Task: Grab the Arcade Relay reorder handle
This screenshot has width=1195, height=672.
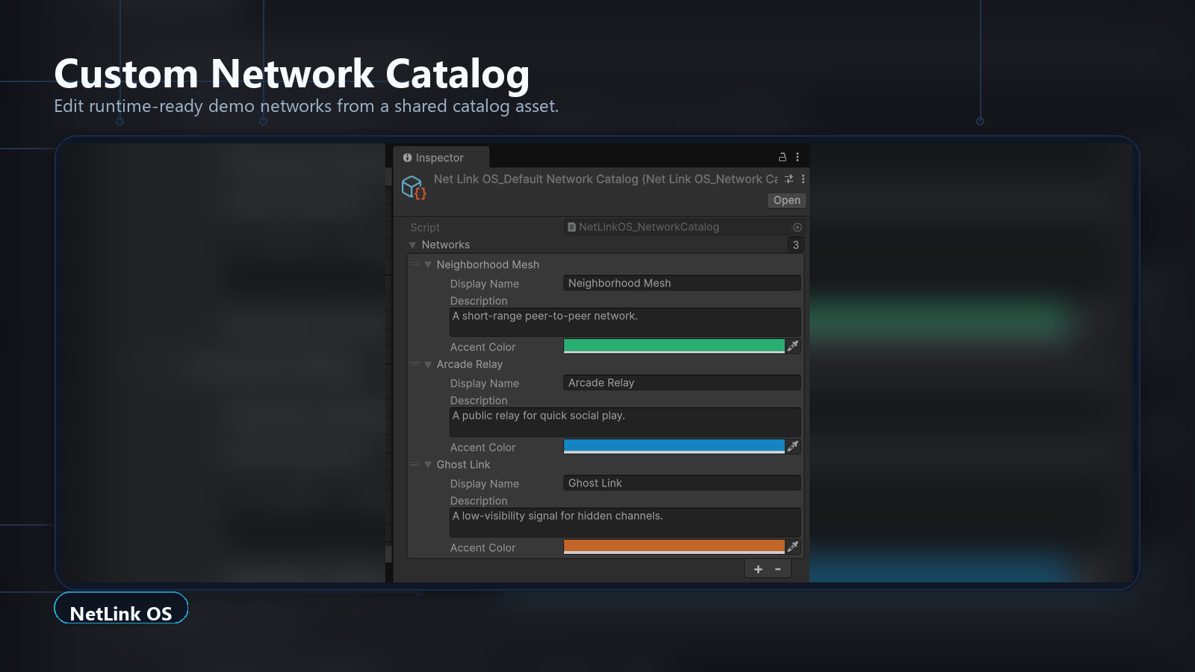Action: (415, 364)
